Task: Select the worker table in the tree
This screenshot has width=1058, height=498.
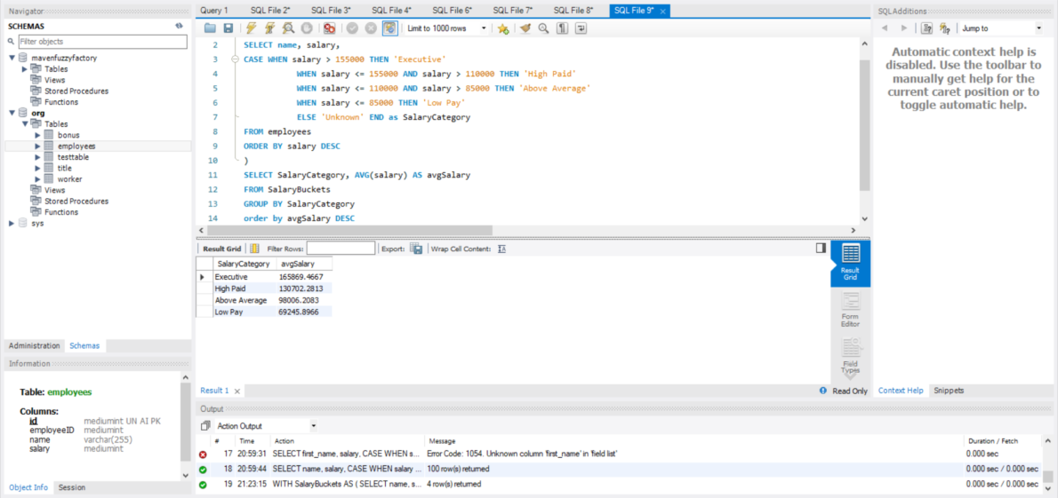Action: 69,179
